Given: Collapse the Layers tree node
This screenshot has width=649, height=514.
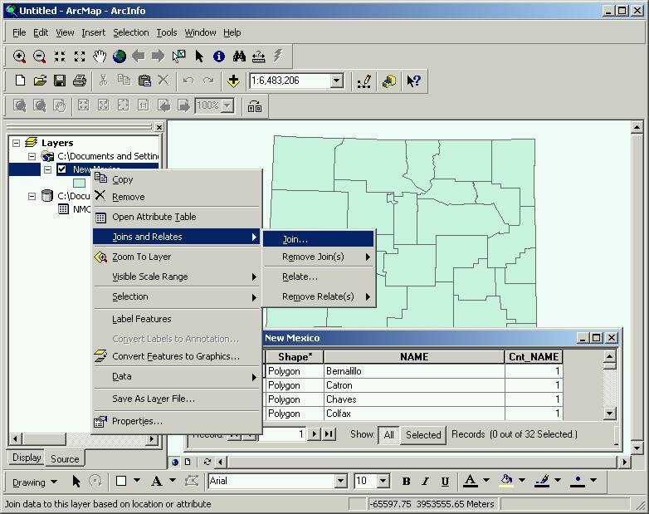Looking at the screenshot, I should (16, 143).
